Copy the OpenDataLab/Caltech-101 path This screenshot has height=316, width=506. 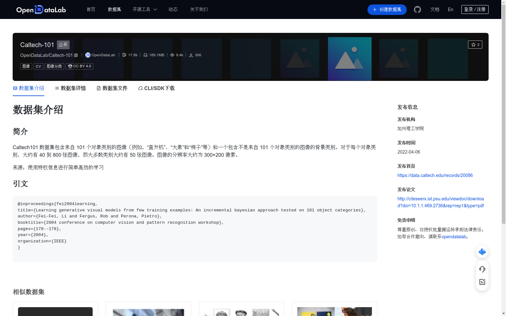(x=76, y=55)
